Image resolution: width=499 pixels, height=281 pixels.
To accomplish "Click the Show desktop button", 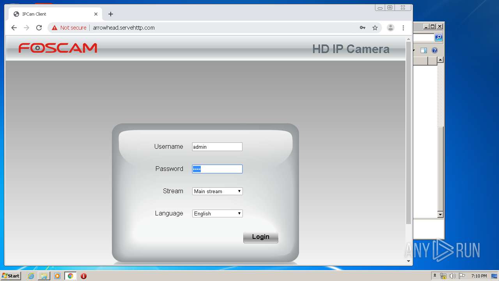I will (494, 276).
